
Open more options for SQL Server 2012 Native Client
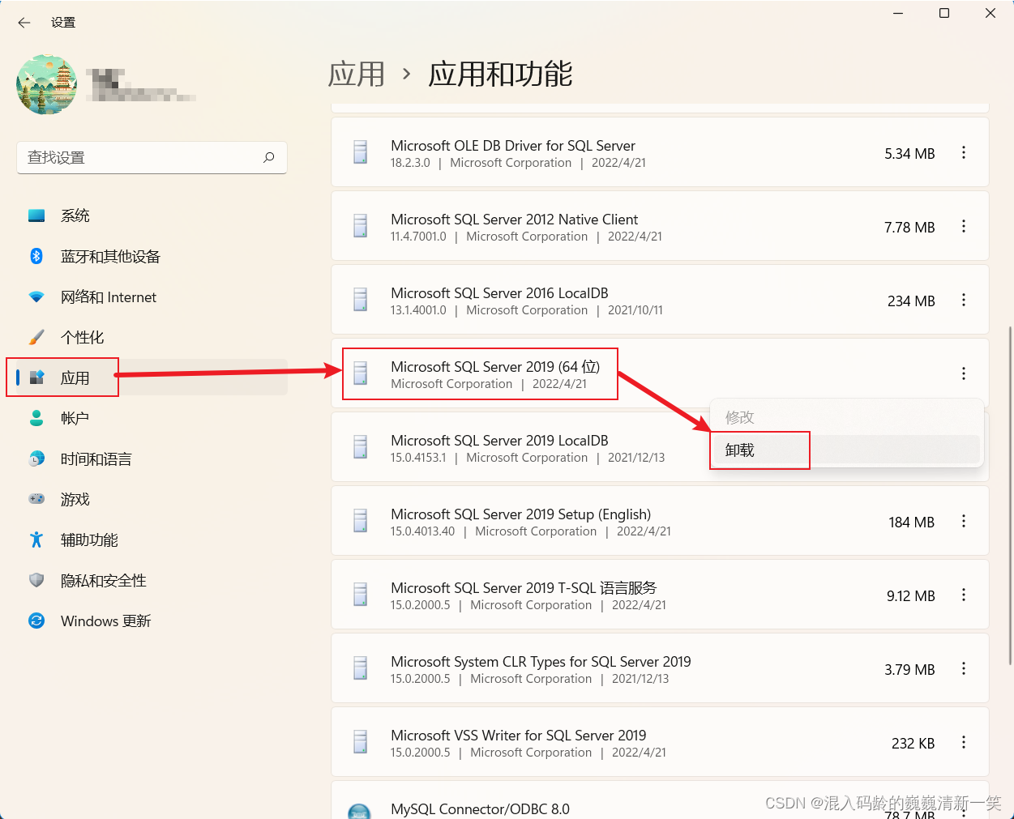click(x=964, y=226)
